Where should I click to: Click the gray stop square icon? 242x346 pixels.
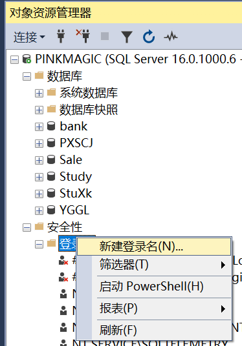click(105, 36)
